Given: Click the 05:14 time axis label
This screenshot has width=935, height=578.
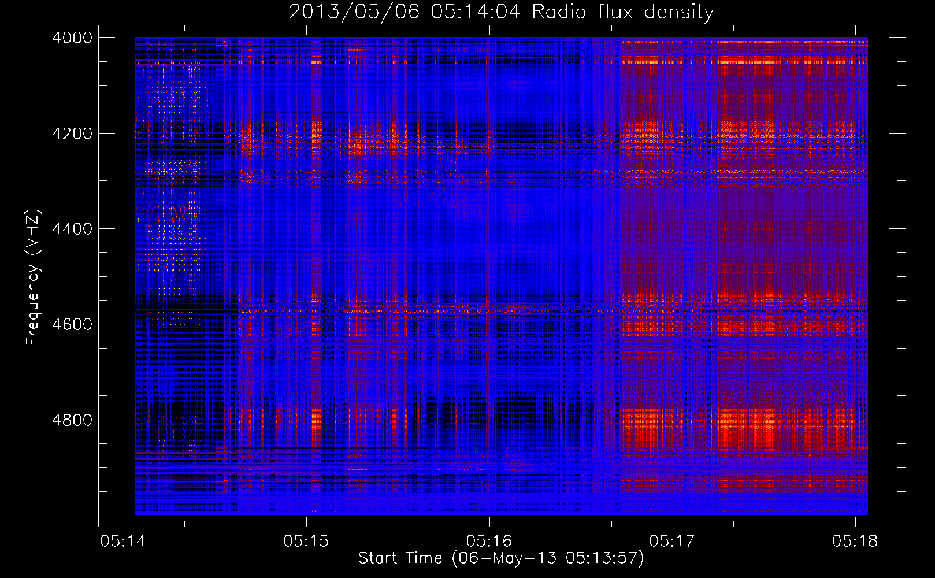Looking at the screenshot, I should pyautogui.click(x=123, y=542).
